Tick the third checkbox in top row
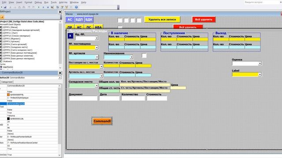Viewport: 282px width, 158px height. [133, 20]
